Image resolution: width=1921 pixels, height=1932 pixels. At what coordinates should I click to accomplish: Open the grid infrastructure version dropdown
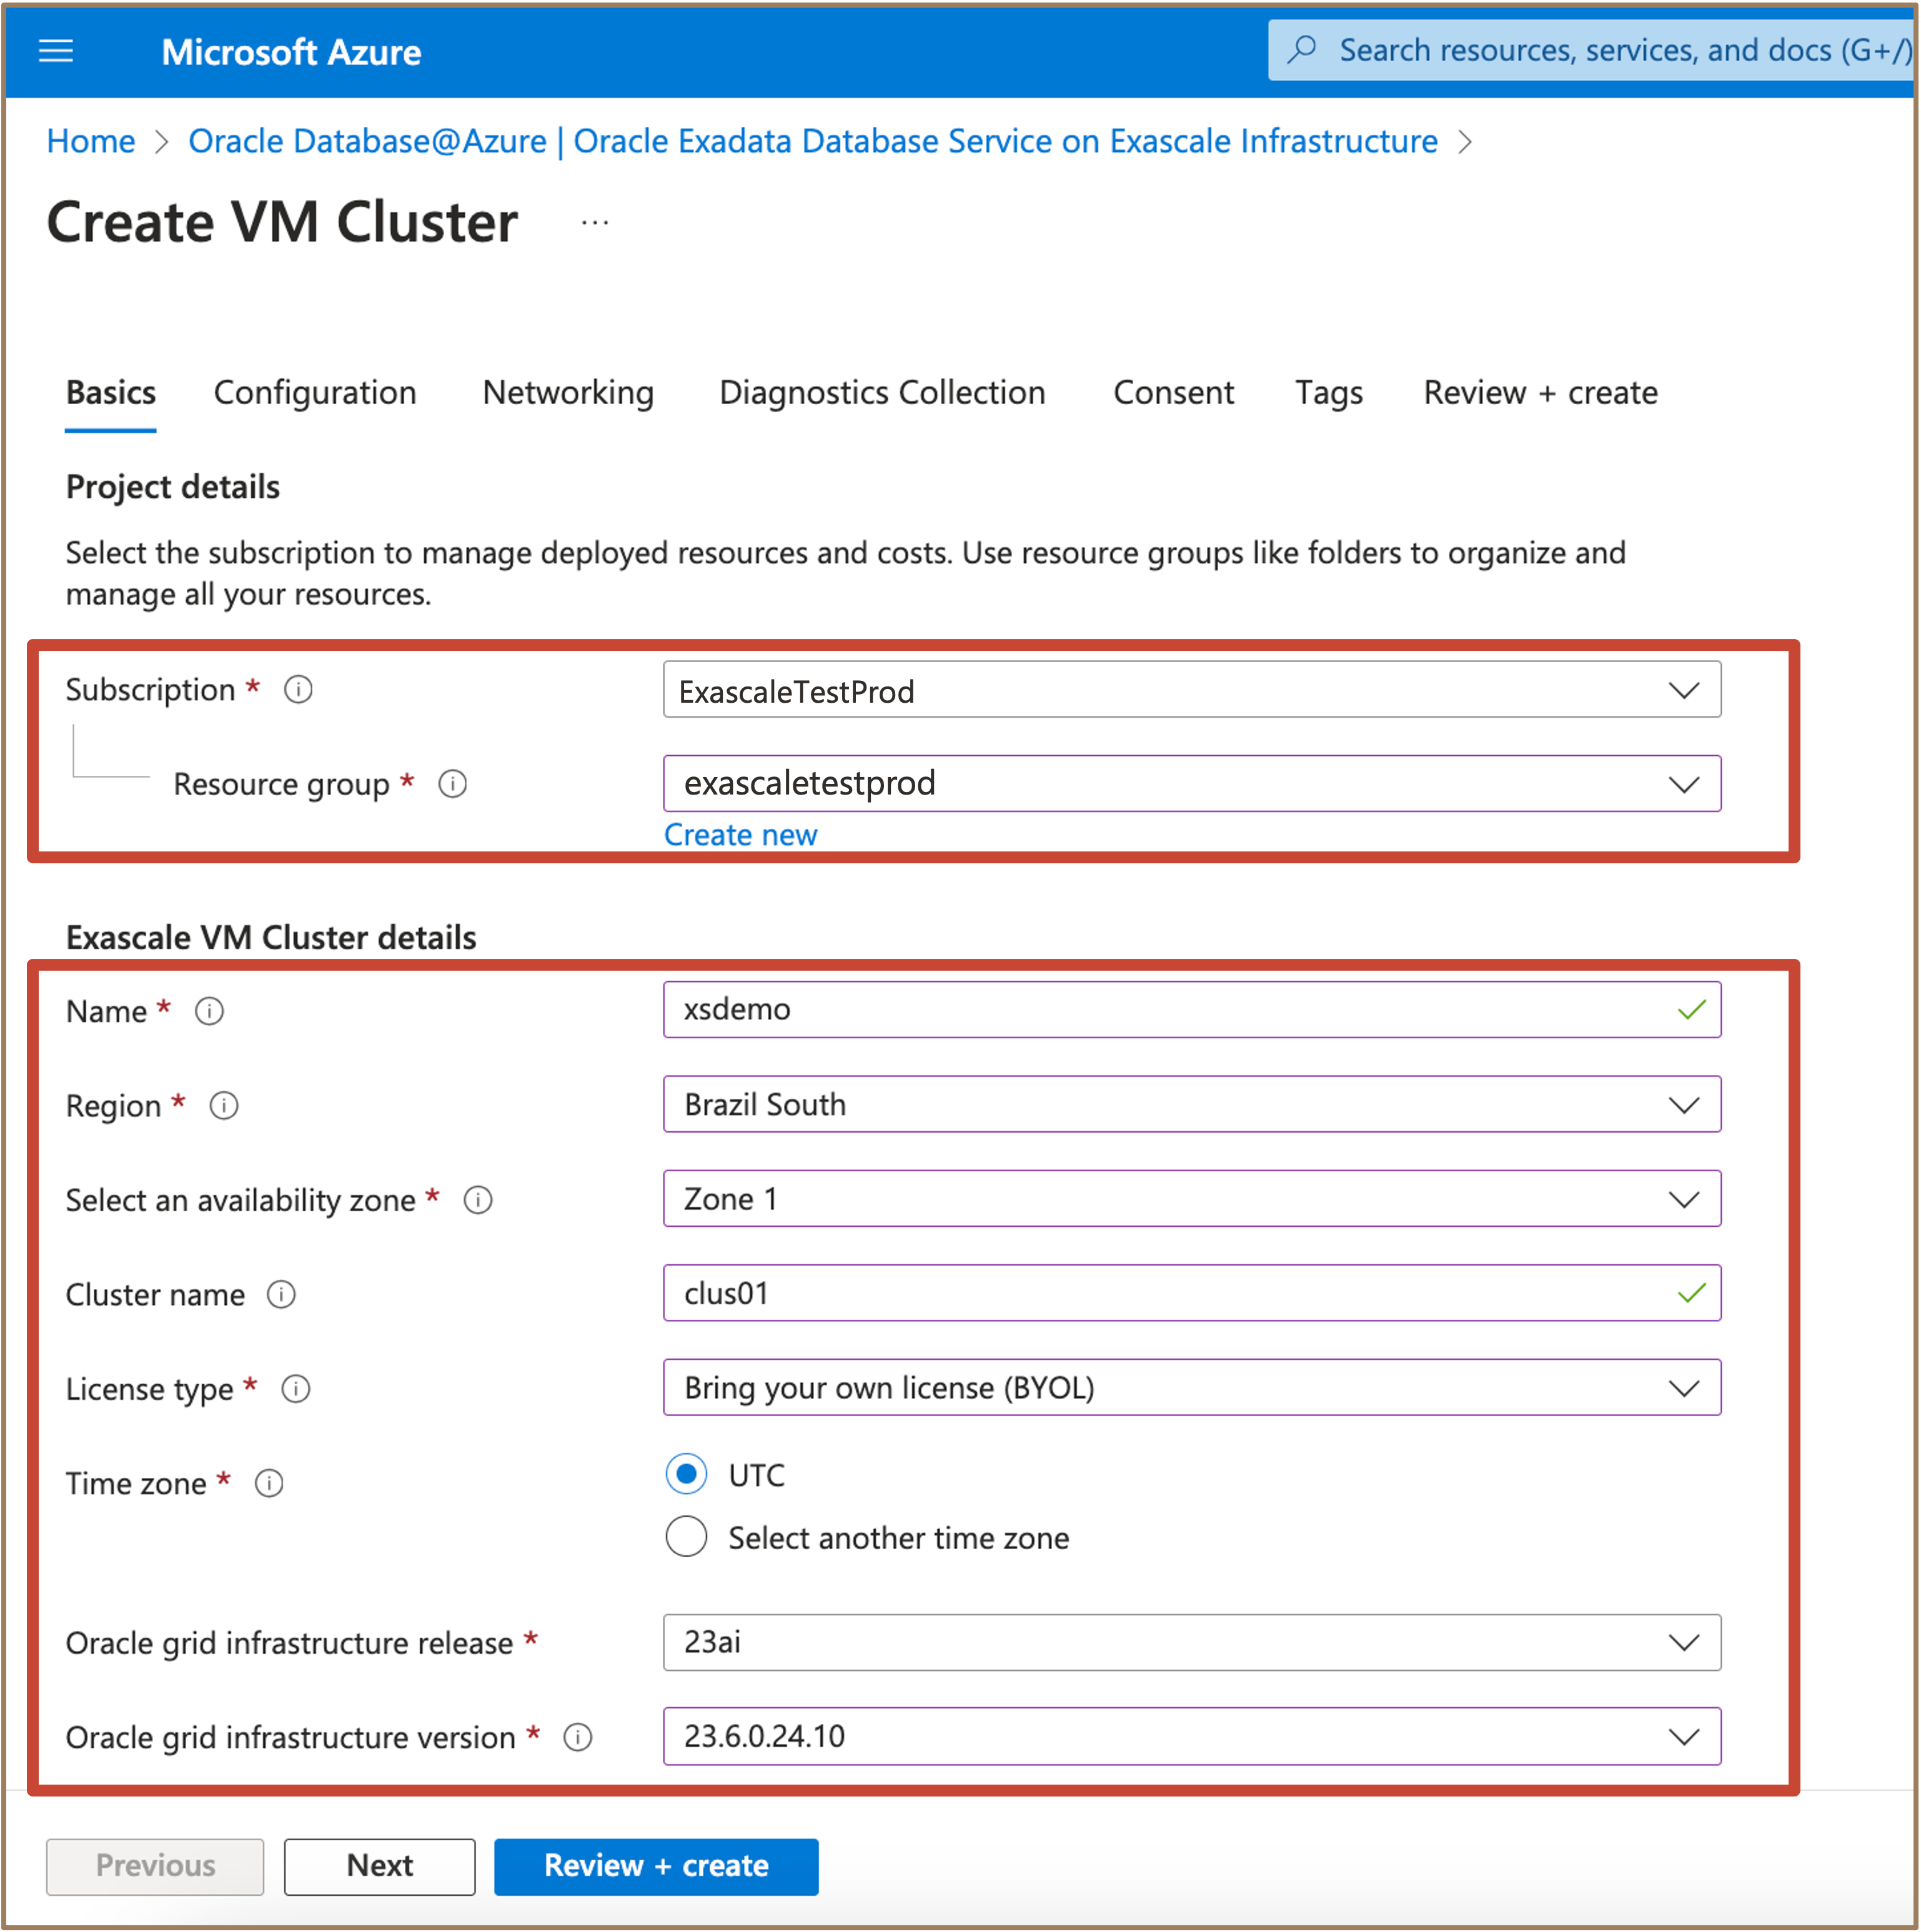tap(1191, 1736)
